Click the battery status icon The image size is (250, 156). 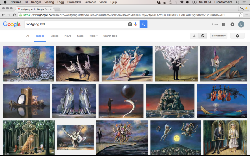tap(194, 2)
